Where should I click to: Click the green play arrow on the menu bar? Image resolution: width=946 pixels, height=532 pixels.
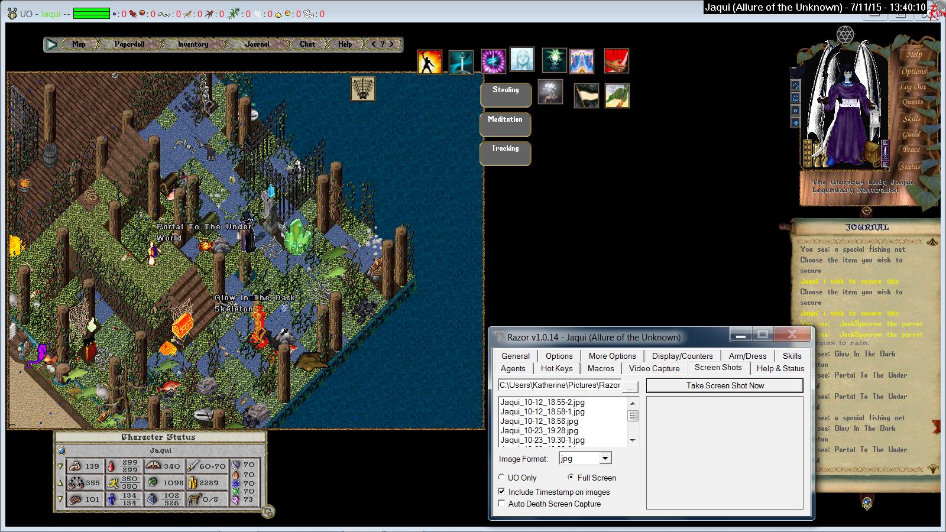click(52, 44)
